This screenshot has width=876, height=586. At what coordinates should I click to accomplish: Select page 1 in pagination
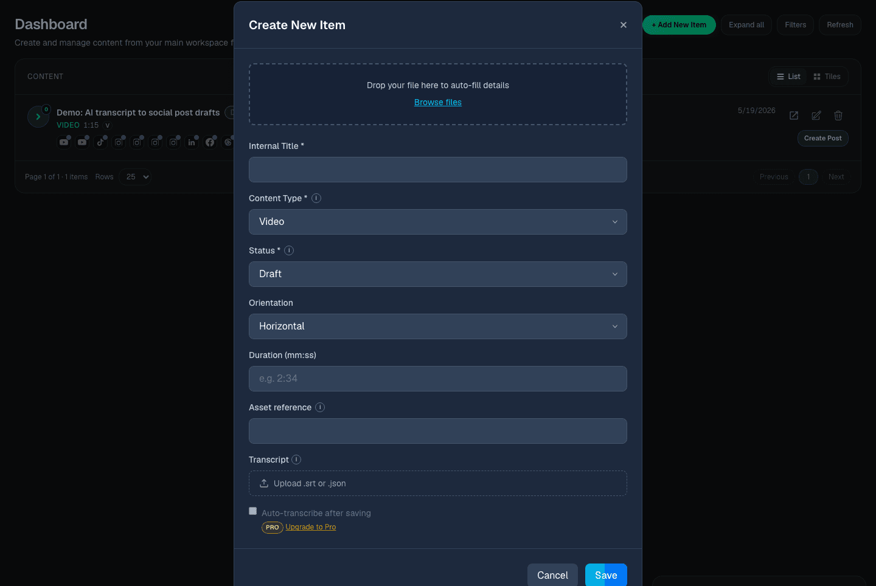click(x=808, y=177)
